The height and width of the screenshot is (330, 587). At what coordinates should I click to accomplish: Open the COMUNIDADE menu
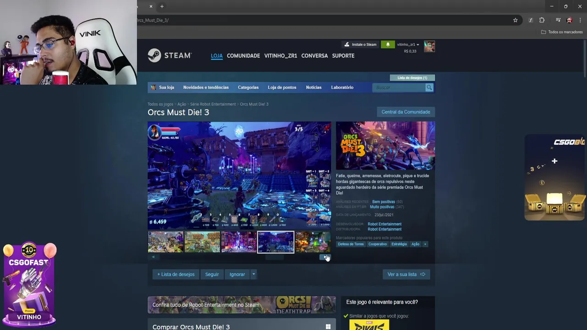(x=243, y=56)
